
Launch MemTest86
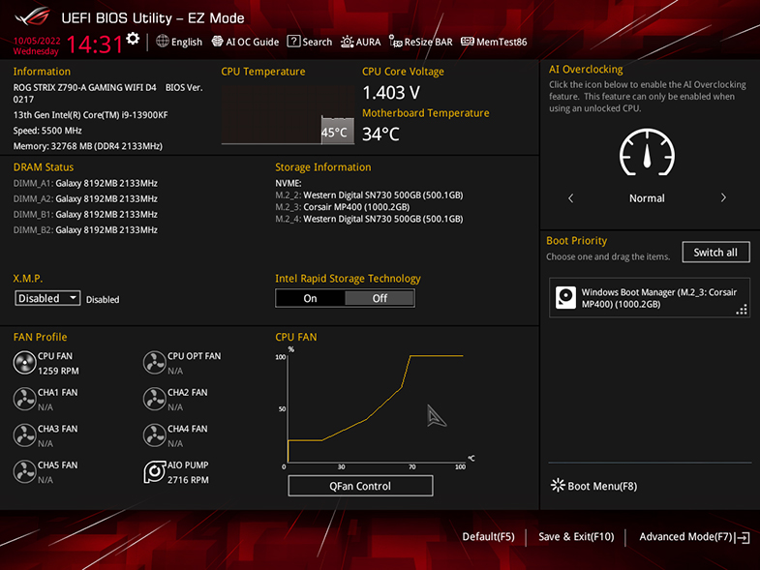point(494,42)
